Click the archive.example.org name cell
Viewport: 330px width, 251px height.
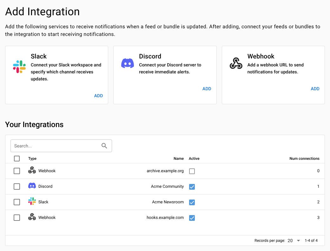pyautogui.click(x=165, y=171)
